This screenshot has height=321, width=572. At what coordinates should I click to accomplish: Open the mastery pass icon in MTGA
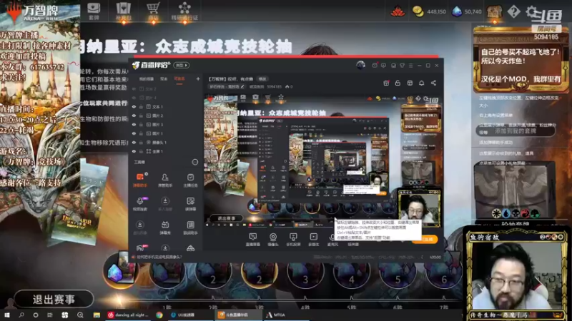[x=184, y=11]
